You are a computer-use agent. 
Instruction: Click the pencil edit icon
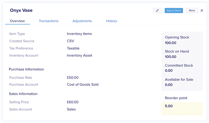click(157, 11)
